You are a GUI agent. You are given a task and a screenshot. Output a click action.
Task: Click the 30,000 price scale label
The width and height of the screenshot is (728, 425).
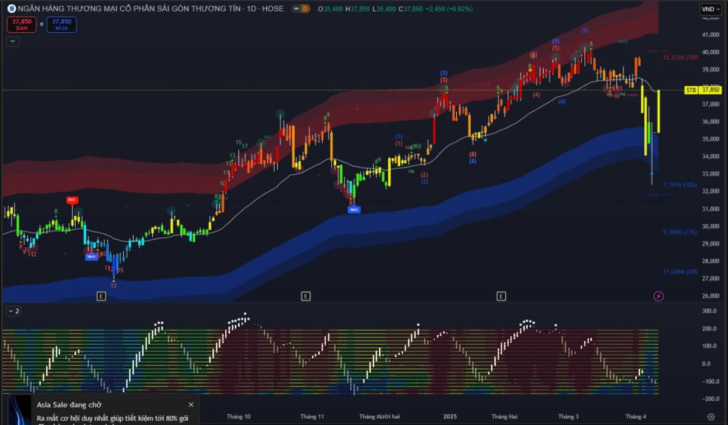coord(710,226)
